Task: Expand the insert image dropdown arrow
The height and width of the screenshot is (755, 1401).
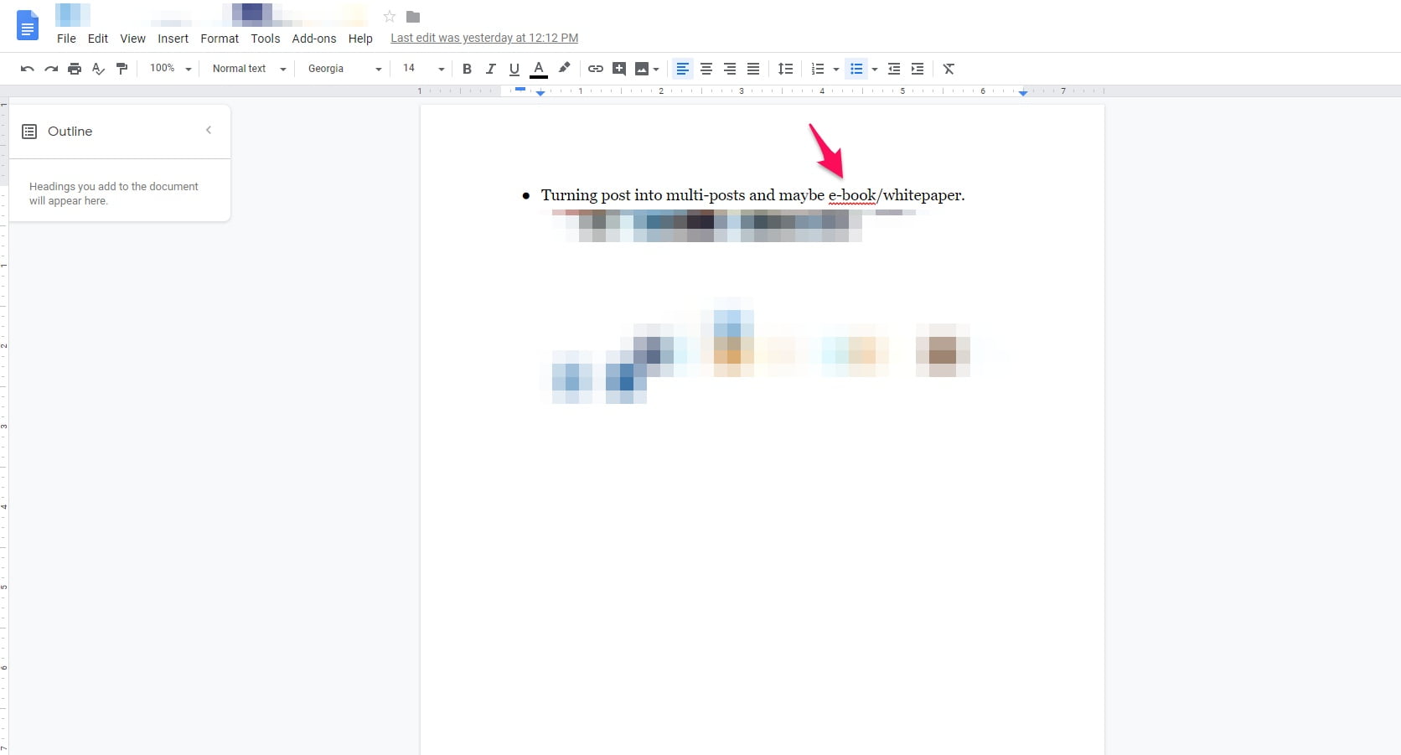Action: [x=656, y=70]
